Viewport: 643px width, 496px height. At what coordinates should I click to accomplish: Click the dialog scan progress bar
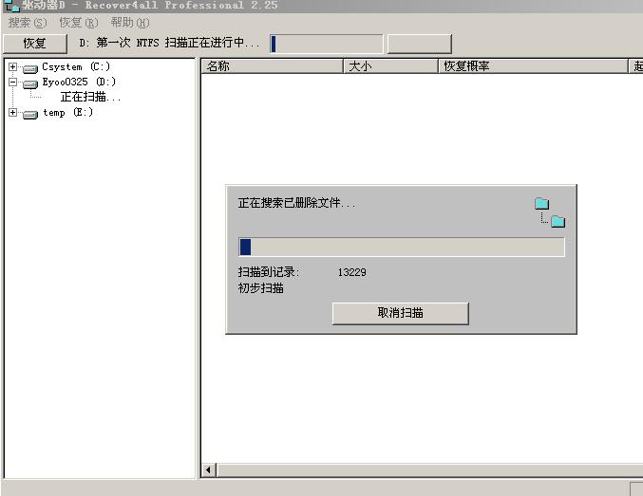[x=402, y=247]
